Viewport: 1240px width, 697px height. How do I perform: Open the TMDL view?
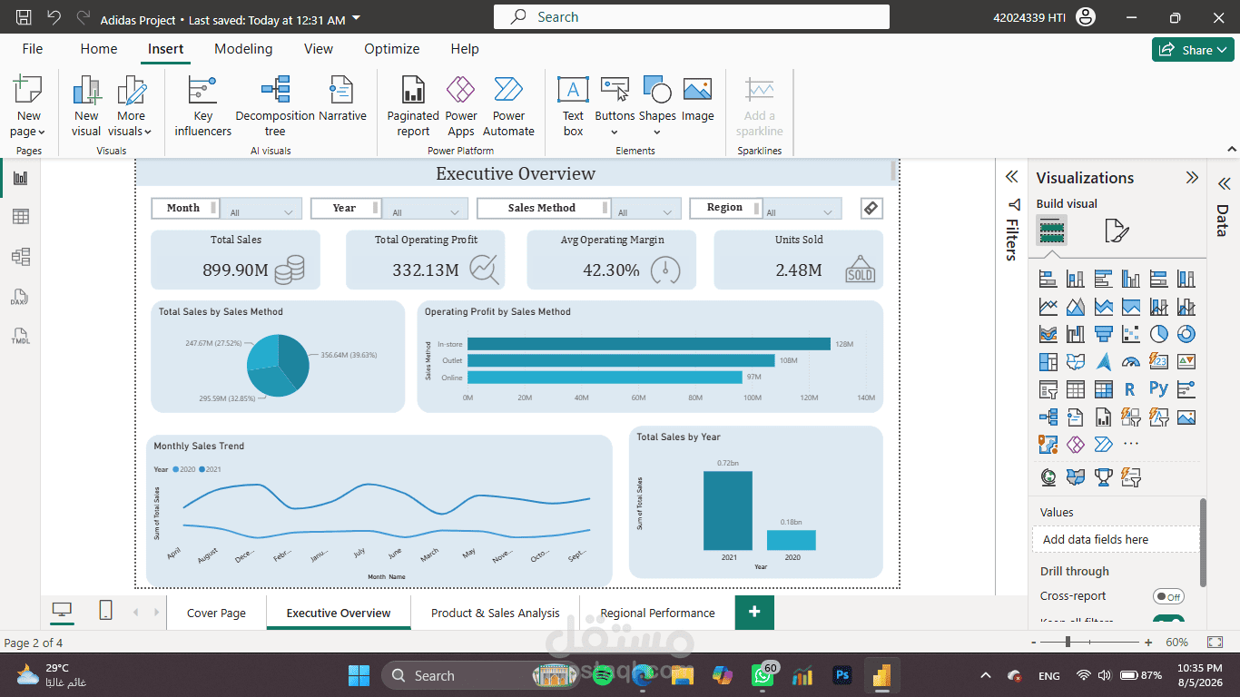coord(20,336)
